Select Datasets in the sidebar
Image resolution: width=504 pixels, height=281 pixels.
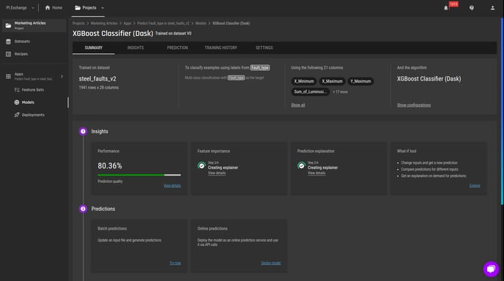22,42
